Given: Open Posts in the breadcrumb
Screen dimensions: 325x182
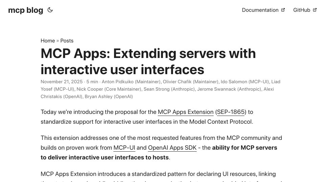Looking at the screenshot, I should point(67,41).
